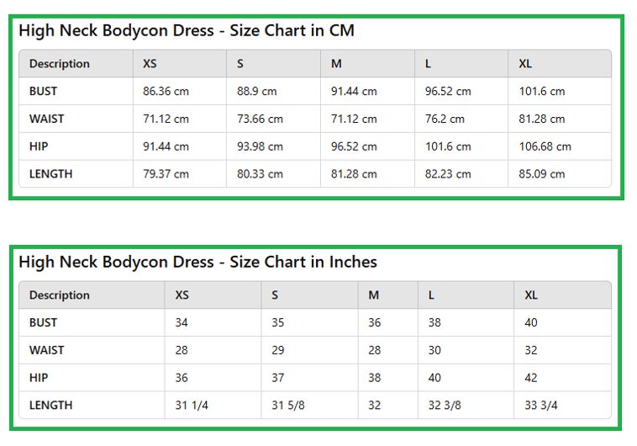
Task: Select LENGTH row label in CM chart
Action: [x=50, y=174]
